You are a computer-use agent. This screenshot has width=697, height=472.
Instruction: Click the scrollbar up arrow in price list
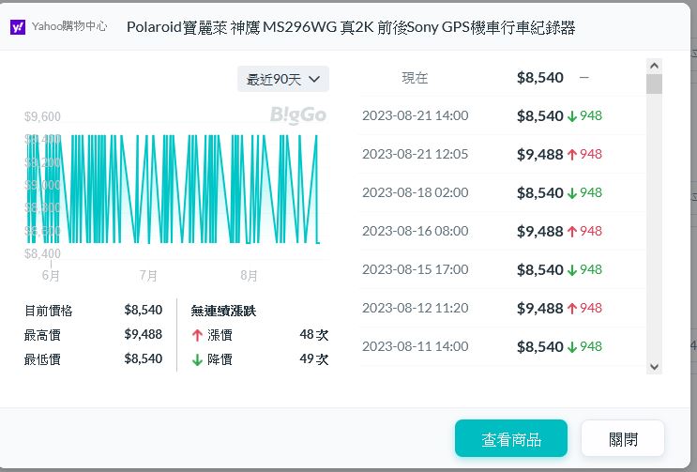coord(654,66)
